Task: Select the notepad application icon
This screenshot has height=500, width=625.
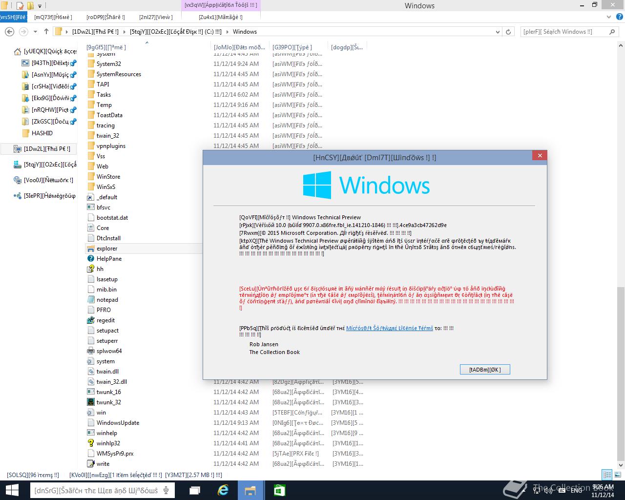Action: (x=90, y=300)
